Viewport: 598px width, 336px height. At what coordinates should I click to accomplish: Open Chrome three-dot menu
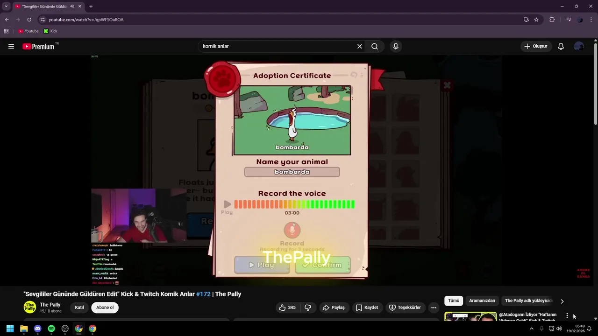591,20
